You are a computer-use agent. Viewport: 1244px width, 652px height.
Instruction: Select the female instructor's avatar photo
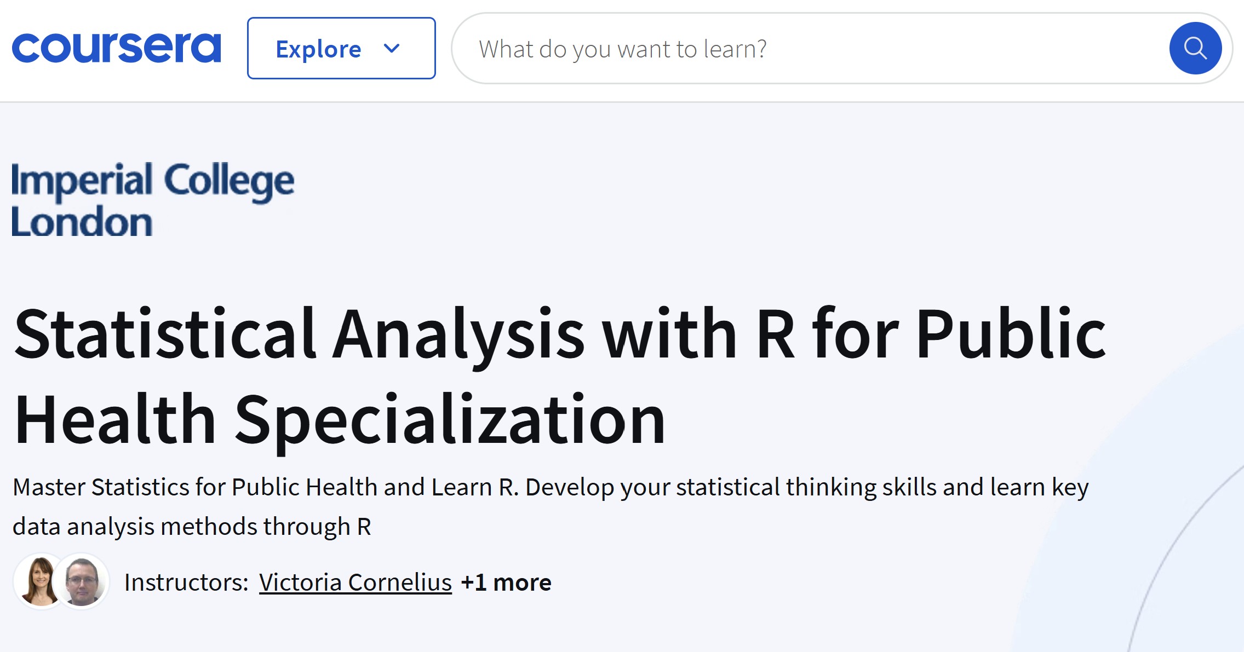[x=40, y=581]
